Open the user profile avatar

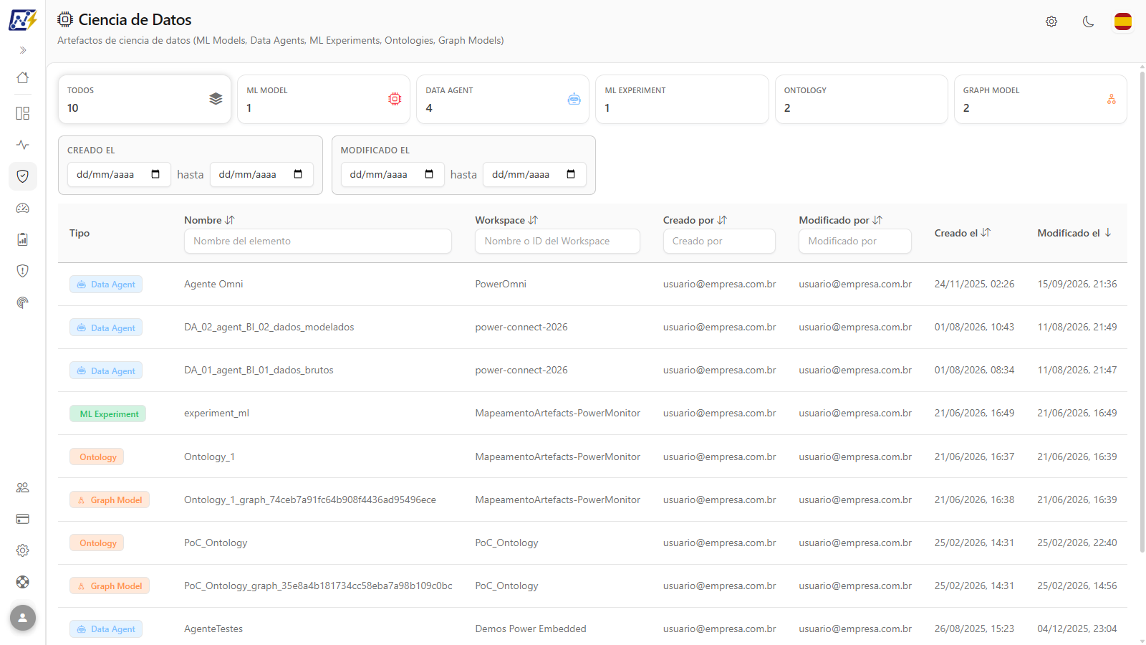point(23,617)
